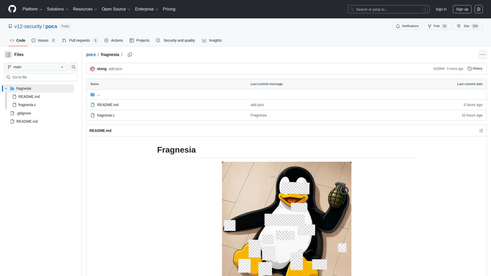Fork the repository

click(x=438, y=26)
